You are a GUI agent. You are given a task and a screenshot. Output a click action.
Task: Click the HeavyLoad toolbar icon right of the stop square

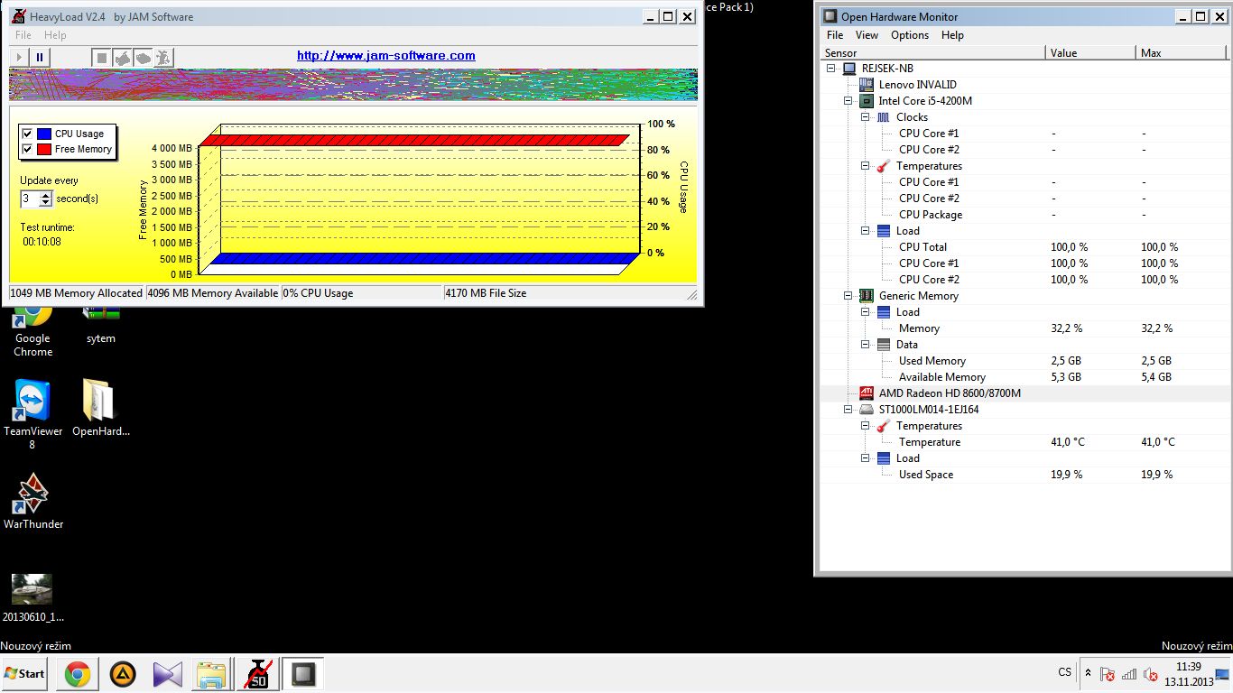(x=123, y=58)
